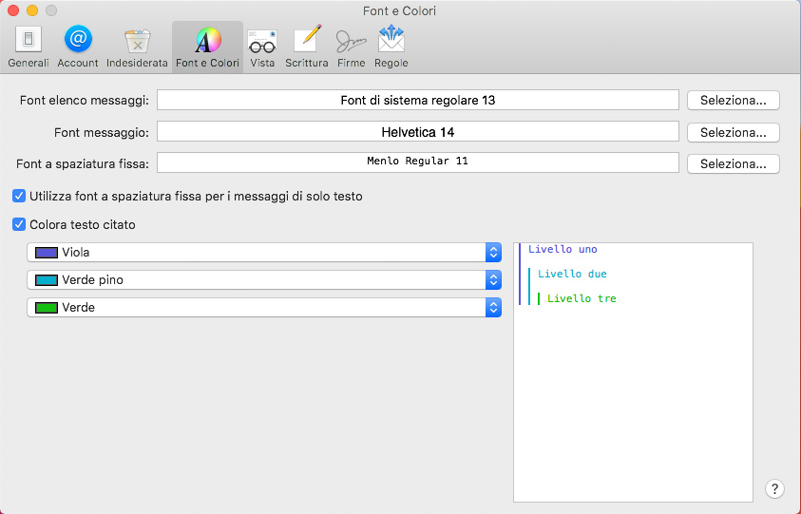Open the Verde pino color dropdown
This screenshot has height=514, width=801.
tap(264, 280)
